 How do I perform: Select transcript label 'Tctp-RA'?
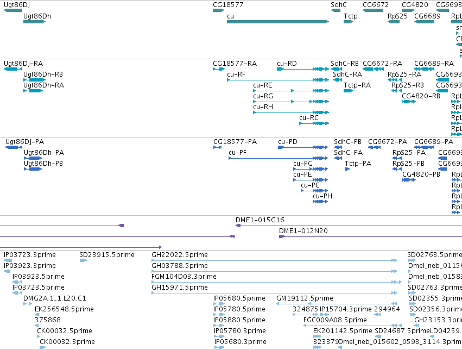pos(357,85)
